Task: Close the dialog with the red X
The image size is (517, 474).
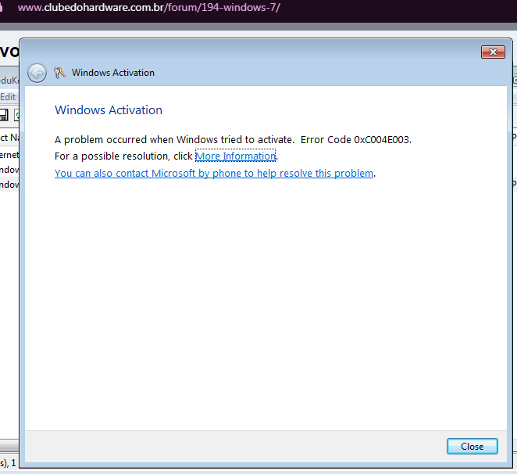Action: pos(493,52)
